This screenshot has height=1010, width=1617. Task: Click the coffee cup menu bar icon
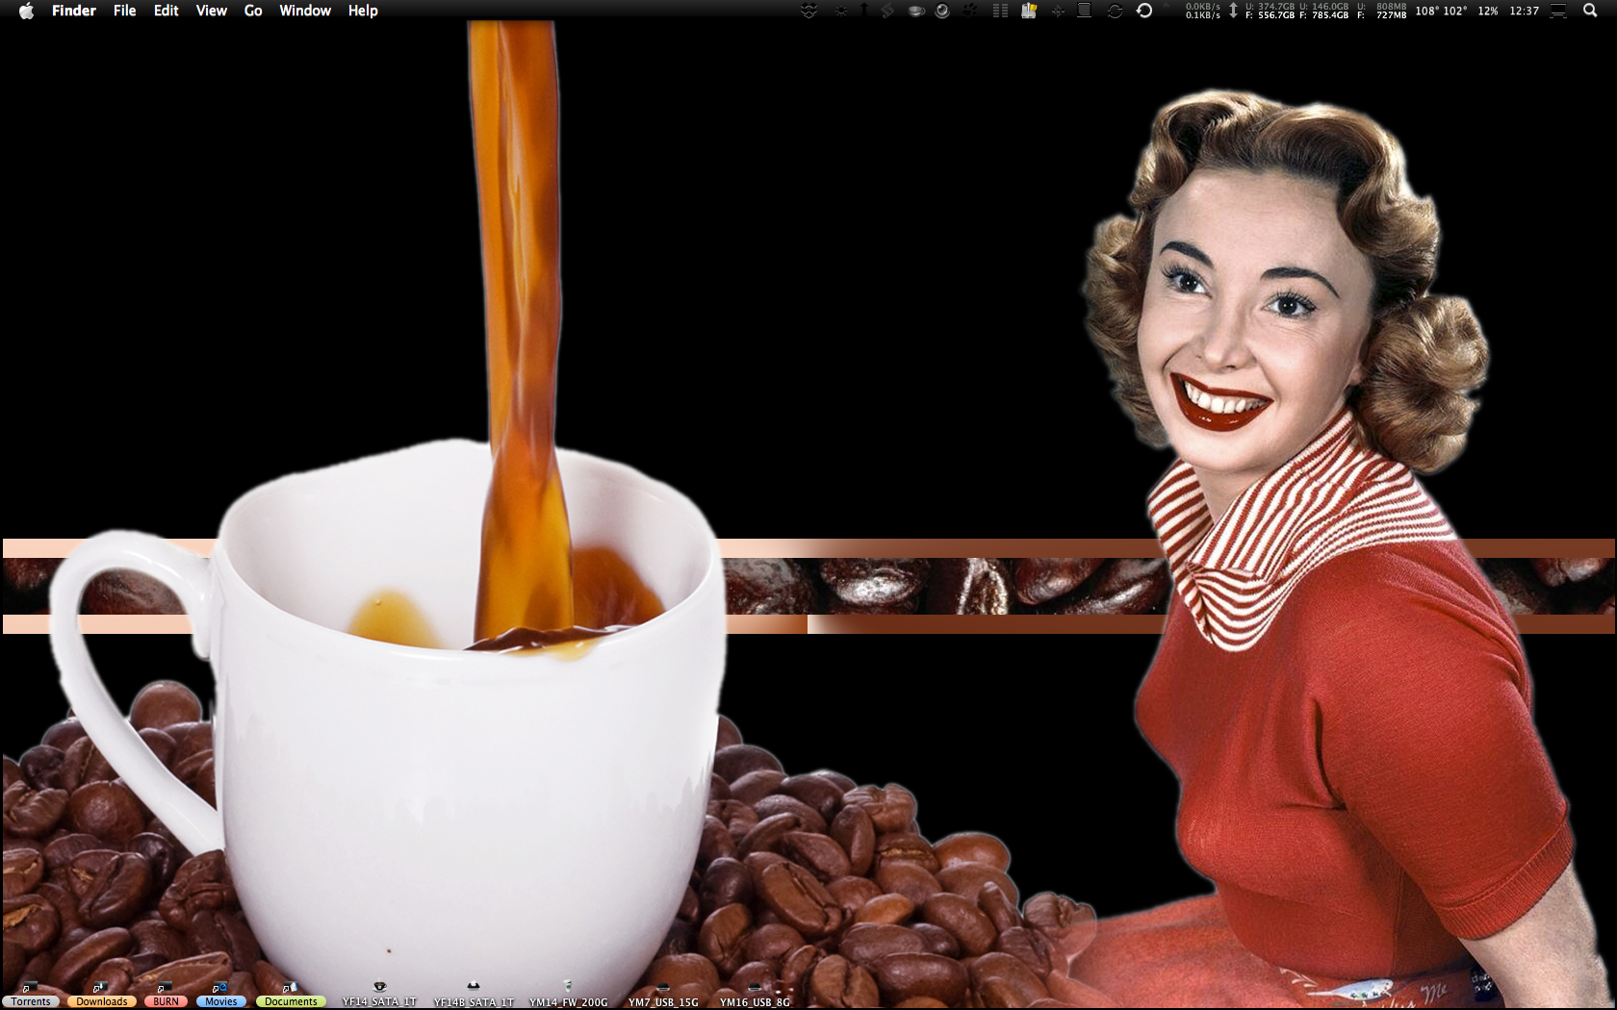tap(916, 11)
